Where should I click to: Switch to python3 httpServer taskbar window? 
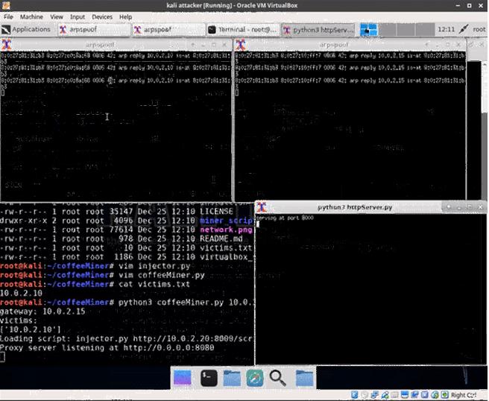318,30
